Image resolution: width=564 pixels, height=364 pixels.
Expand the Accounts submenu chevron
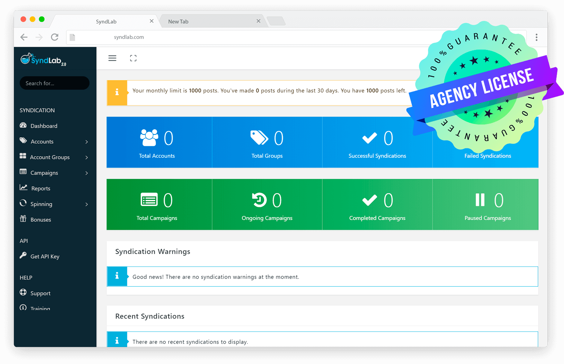(x=86, y=142)
